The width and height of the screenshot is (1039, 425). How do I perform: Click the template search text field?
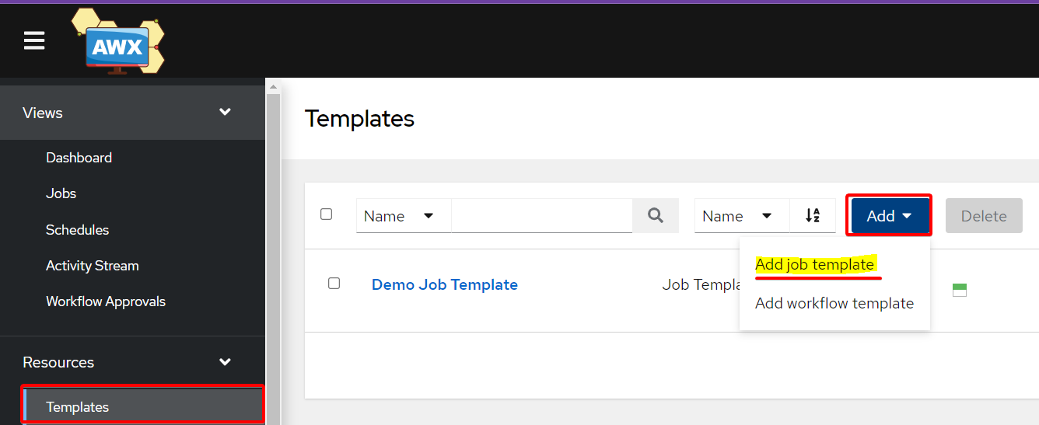(x=542, y=216)
